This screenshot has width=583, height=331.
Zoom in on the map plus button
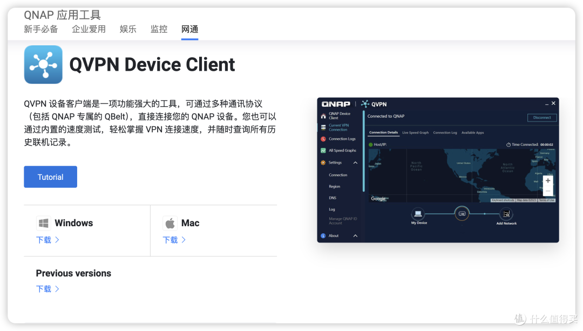(x=548, y=181)
